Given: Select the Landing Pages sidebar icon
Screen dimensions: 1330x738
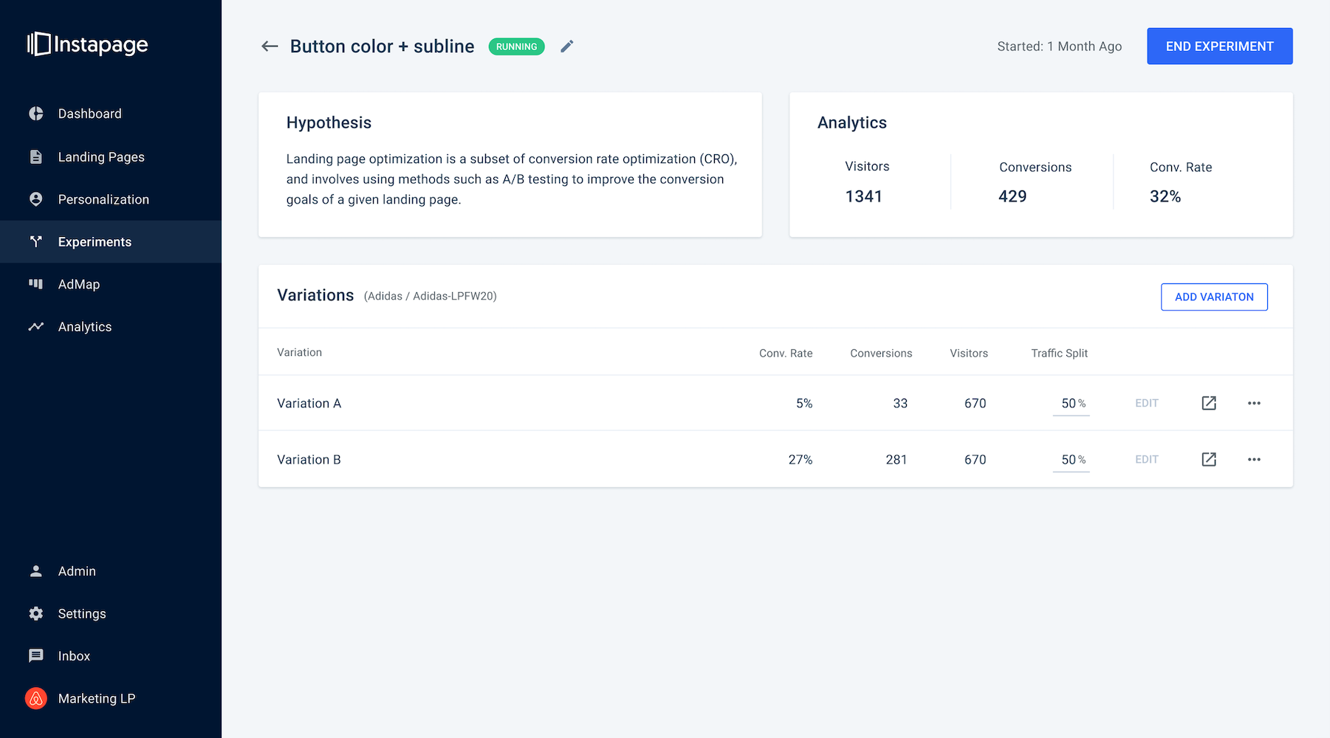Looking at the screenshot, I should coord(36,156).
